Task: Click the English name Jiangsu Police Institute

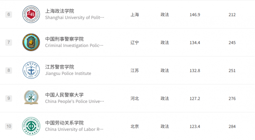Action: pyautogui.click(x=68, y=74)
